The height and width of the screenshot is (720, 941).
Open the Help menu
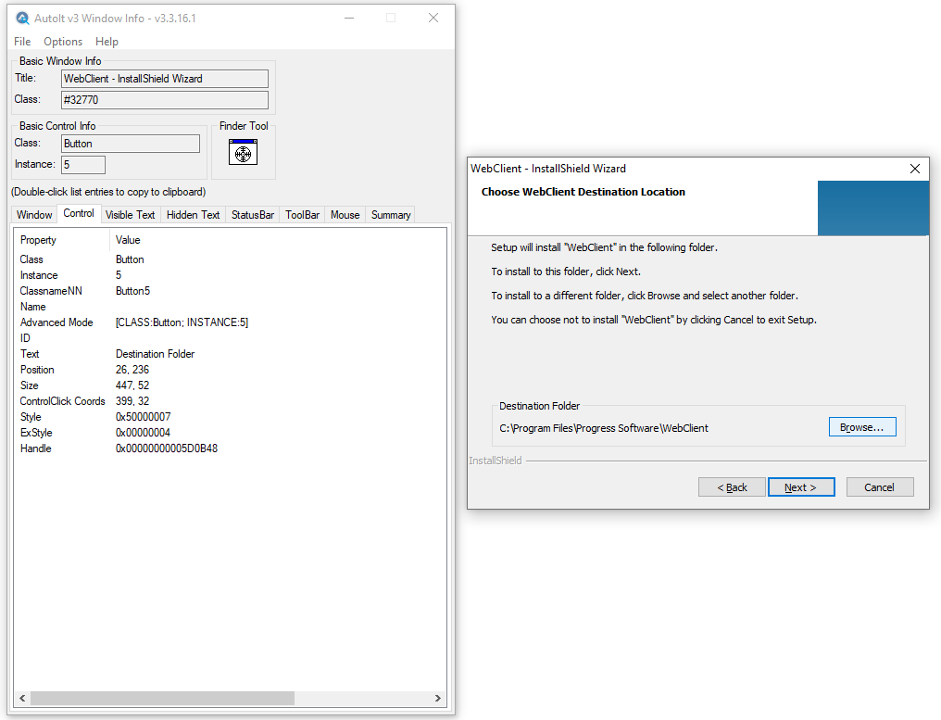[107, 42]
